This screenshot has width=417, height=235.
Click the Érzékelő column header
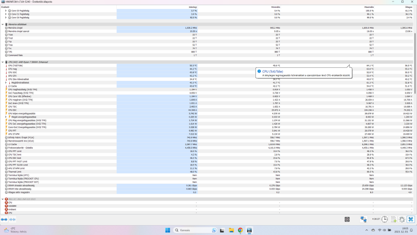(x=58, y=7)
